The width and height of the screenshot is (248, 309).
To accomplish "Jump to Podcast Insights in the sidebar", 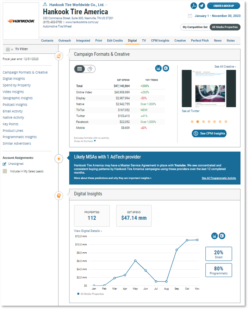I will point(15,104).
